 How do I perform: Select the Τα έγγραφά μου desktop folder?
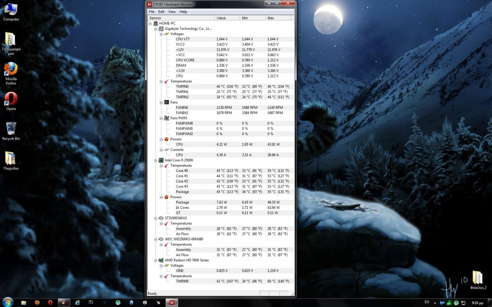11,44
